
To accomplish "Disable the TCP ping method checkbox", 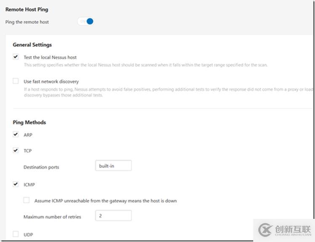I will click(x=16, y=150).
